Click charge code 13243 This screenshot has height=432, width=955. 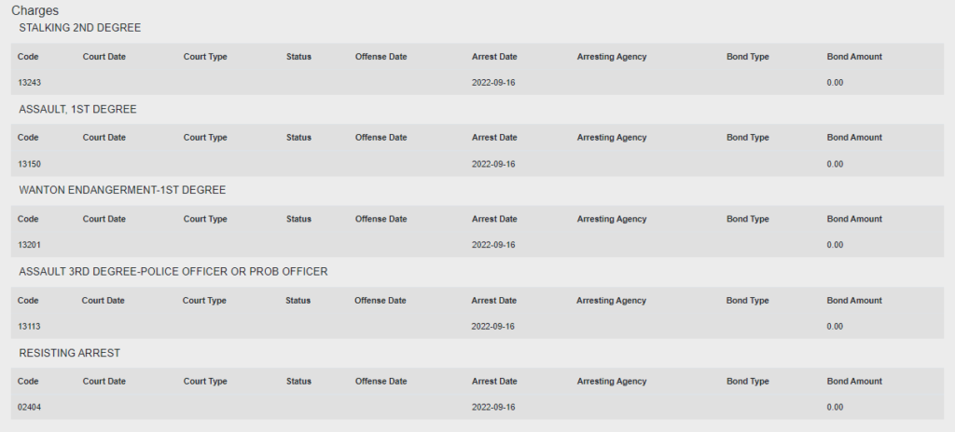(x=29, y=83)
